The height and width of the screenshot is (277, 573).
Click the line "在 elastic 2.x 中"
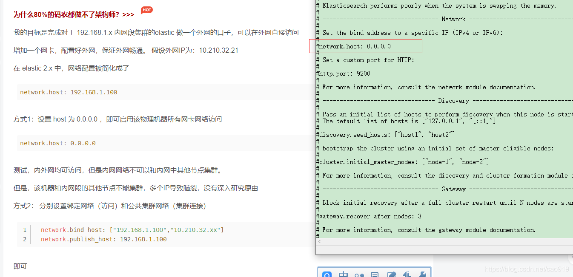(x=71, y=68)
